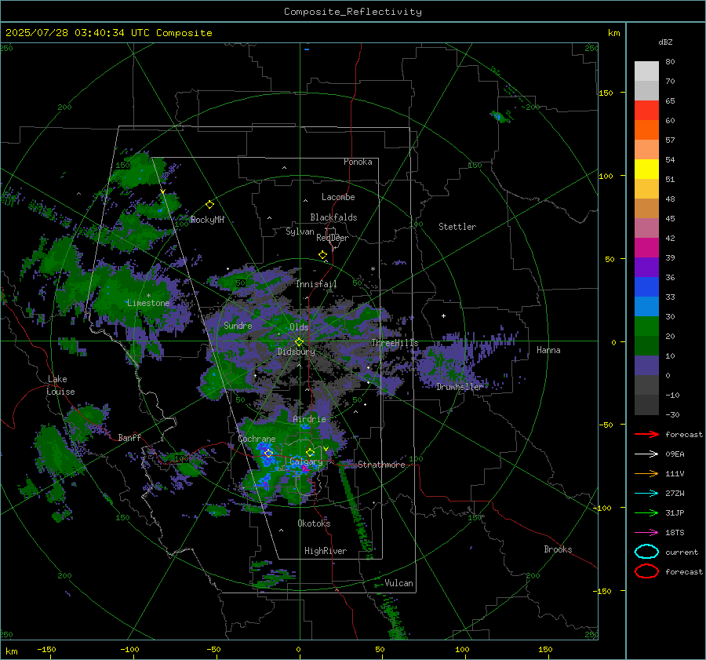Click the 2025/07/28 03:40:34 UTC timestamp
The height and width of the screenshot is (660, 706).
click(x=108, y=33)
